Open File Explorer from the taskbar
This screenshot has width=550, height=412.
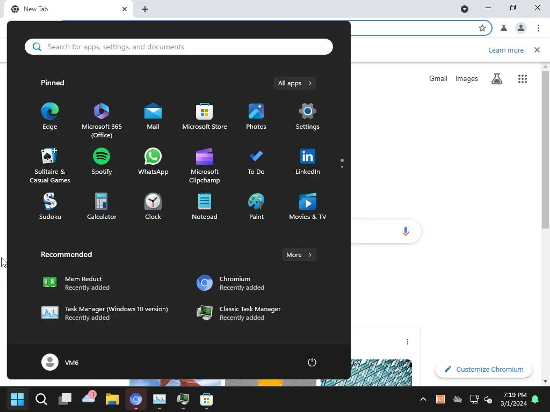click(x=112, y=399)
